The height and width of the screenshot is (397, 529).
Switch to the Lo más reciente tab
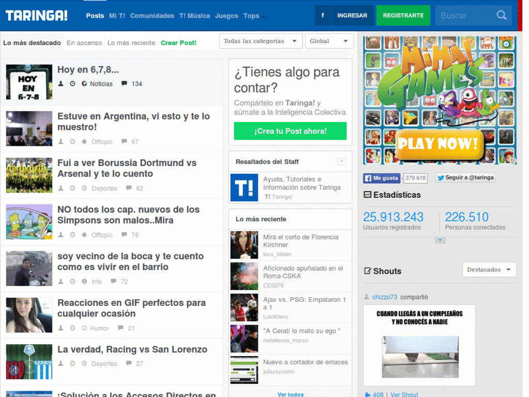click(131, 42)
